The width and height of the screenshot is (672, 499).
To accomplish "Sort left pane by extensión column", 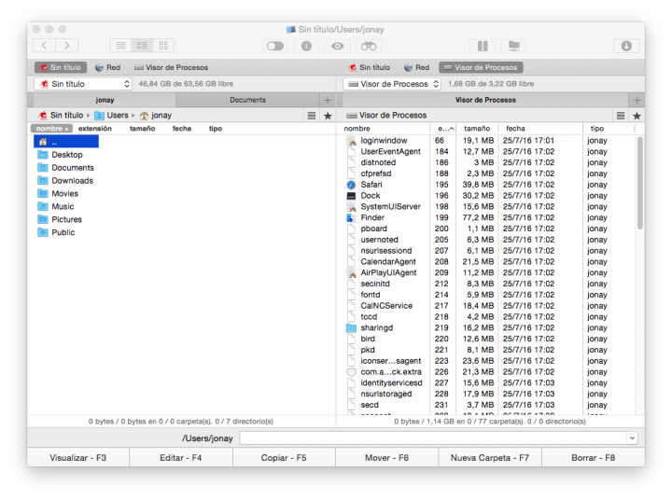I will (95, 129).
